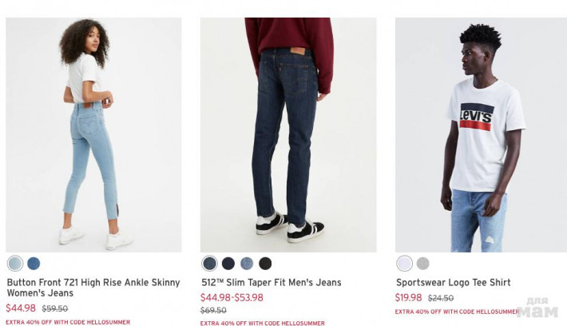Open 512 Slim Taper Fit Men's Jeans link
This screenshot has width=567, height=326.
coord(271,282)
